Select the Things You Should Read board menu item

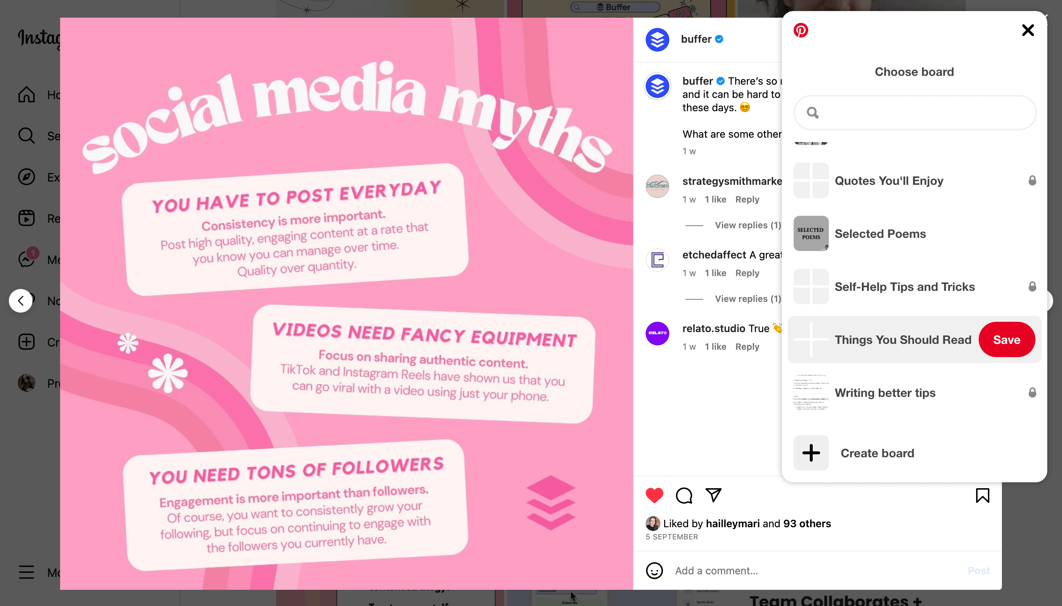click(903, 339)
